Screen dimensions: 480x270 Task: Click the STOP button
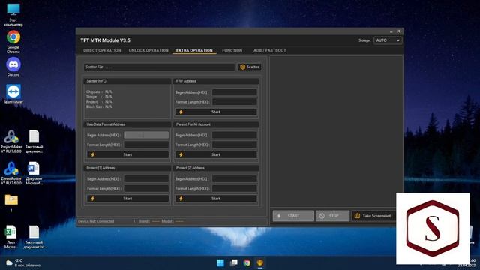coord(332,216)
